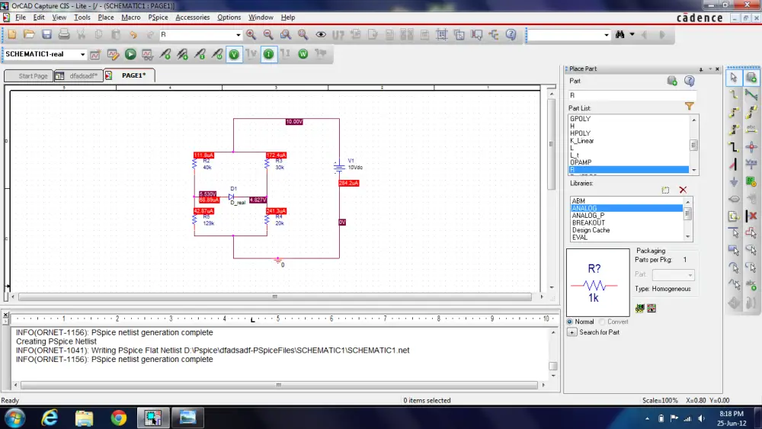Choose the Place No Connect tool
762x429 pixels.
pyautogui.click(x=751, y=216)
